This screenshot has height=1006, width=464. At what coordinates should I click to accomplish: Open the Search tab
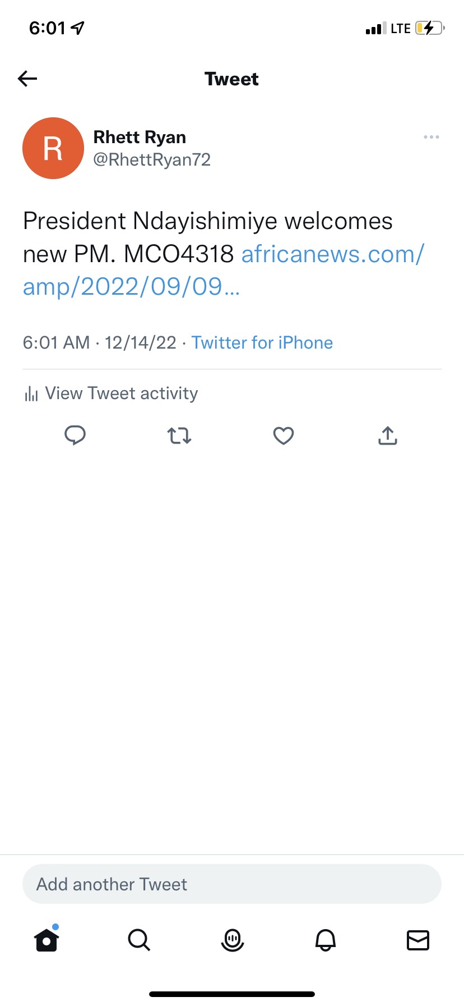coord(139,940)
